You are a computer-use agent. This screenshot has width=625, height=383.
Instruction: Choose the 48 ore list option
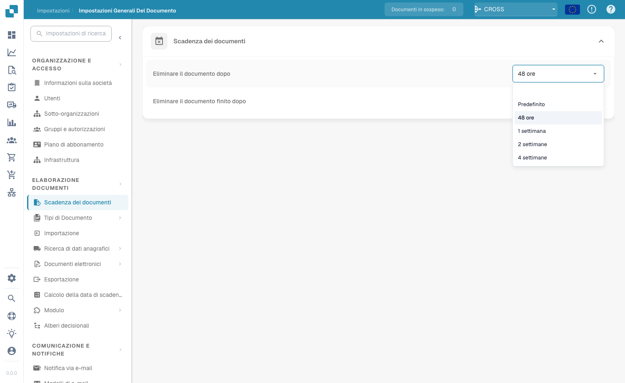click(x=558, y=118)
